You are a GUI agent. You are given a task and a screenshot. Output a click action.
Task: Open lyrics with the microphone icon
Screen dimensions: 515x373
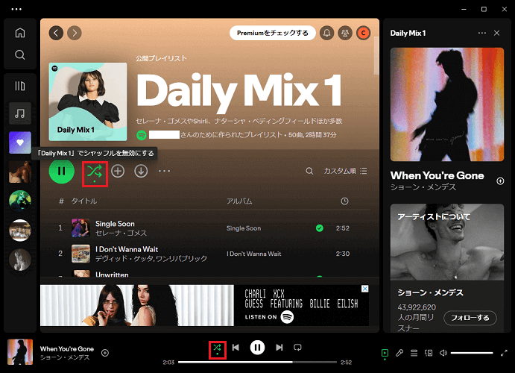[399, 354]
